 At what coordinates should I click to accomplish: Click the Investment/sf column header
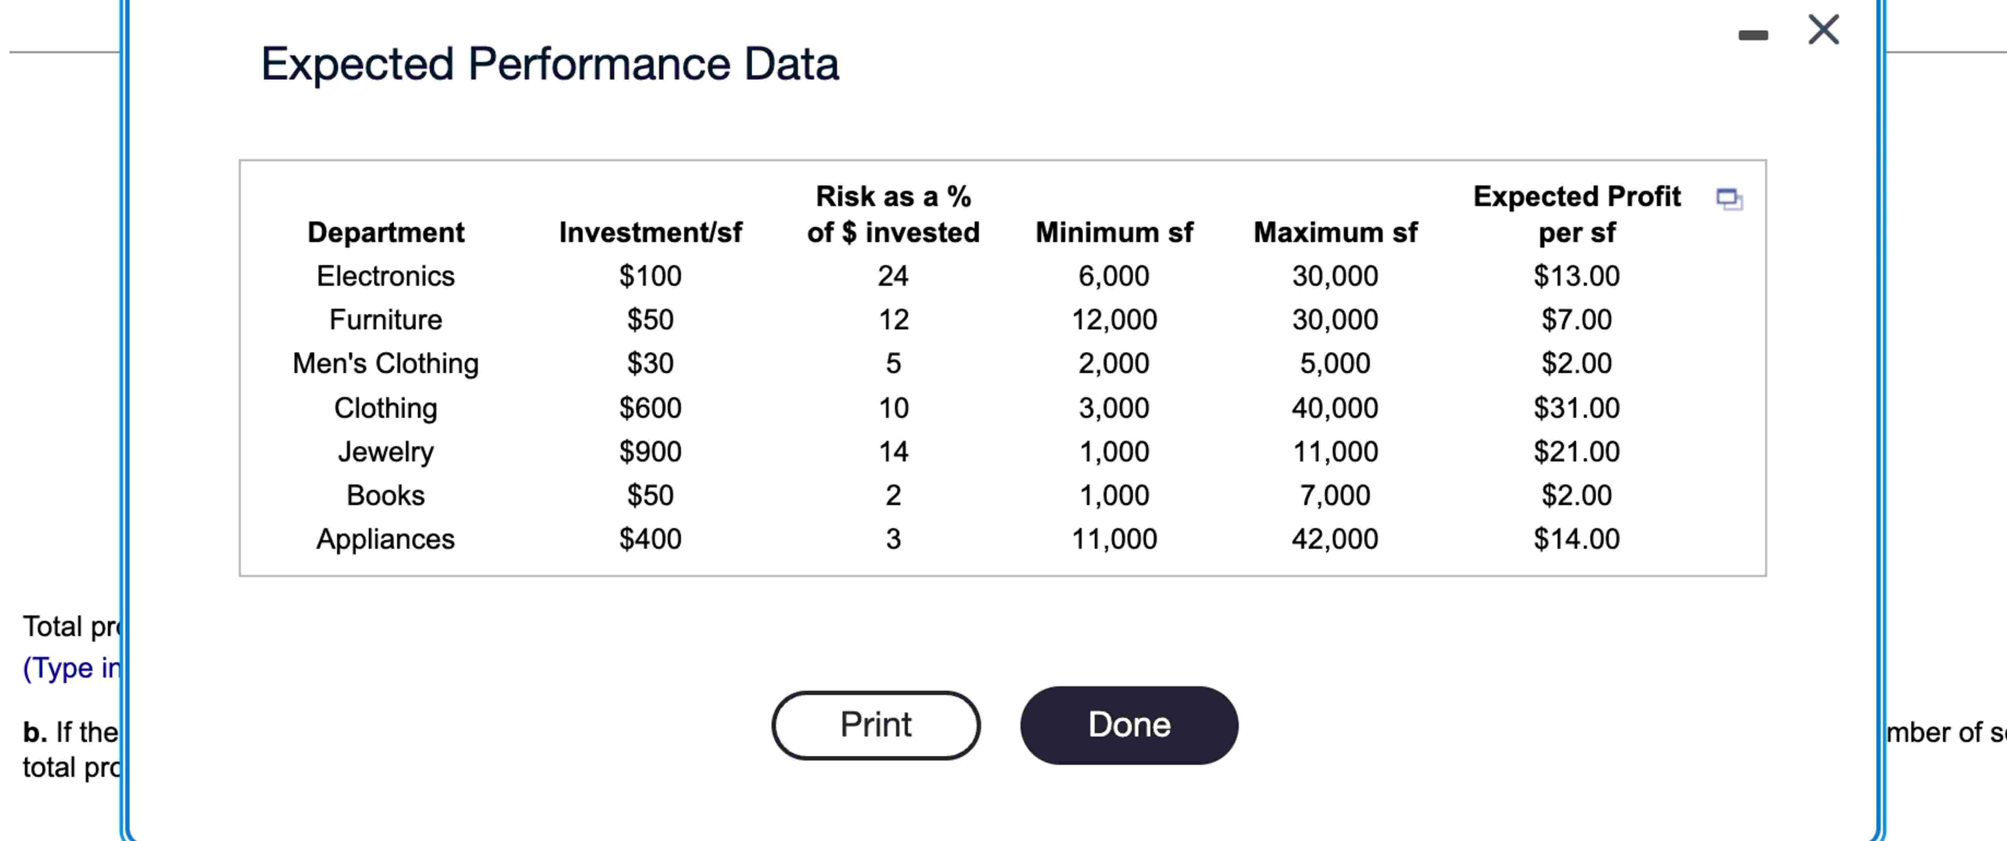pos(650,232)
